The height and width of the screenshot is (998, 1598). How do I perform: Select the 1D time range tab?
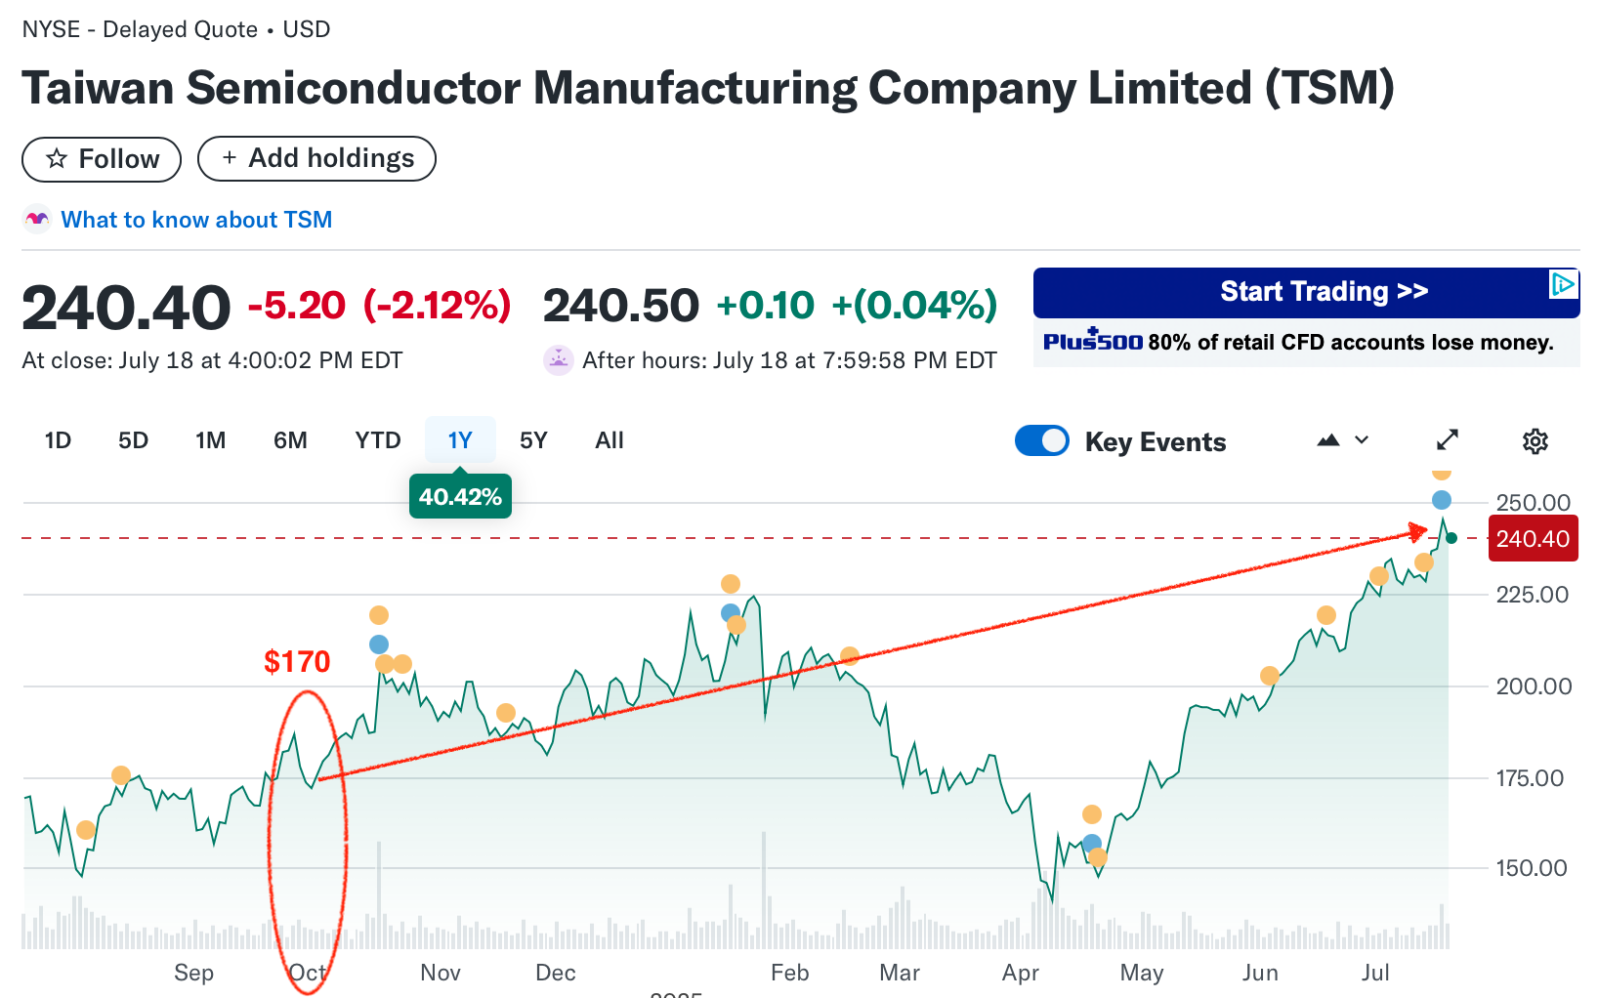[58, 440]
